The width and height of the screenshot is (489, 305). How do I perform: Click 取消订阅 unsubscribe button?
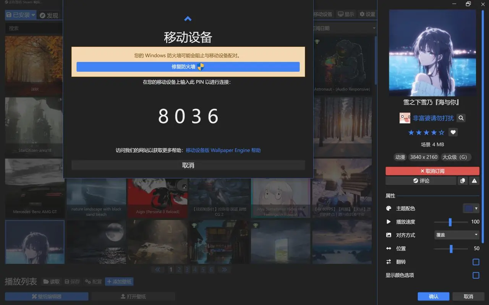point(432,171)
